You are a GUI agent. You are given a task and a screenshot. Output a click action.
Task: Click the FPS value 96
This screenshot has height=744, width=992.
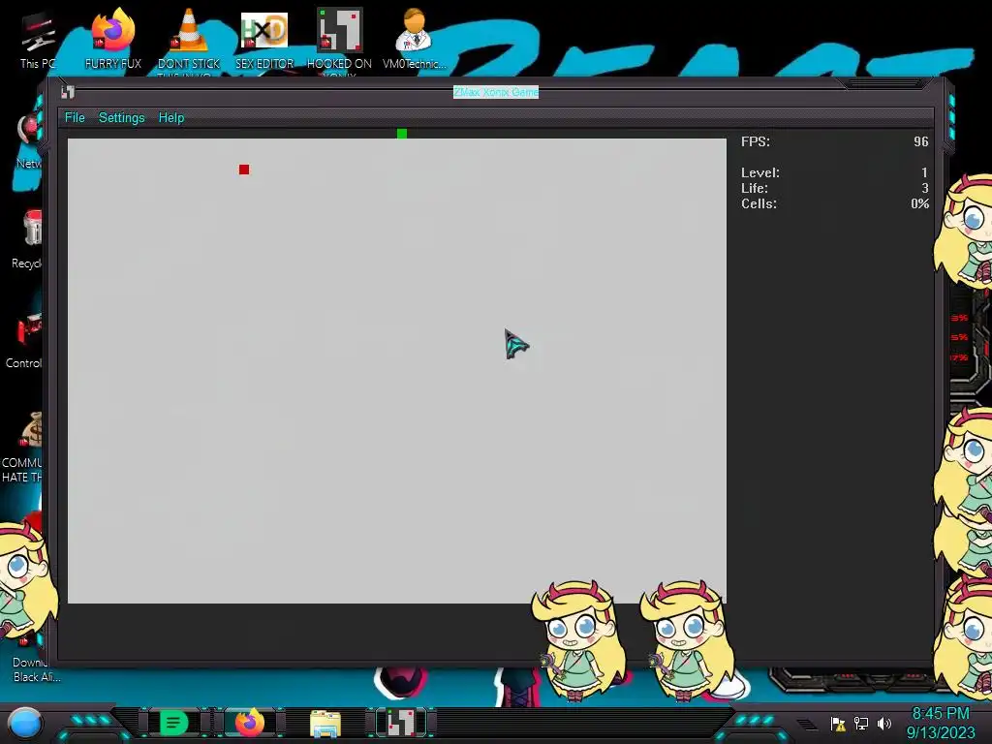[921, 141]
